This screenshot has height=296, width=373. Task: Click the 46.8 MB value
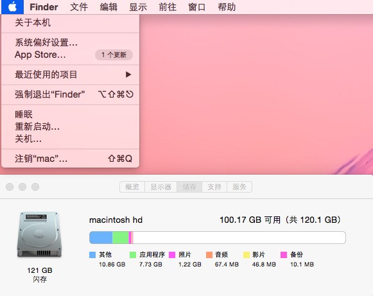[264, 265]
